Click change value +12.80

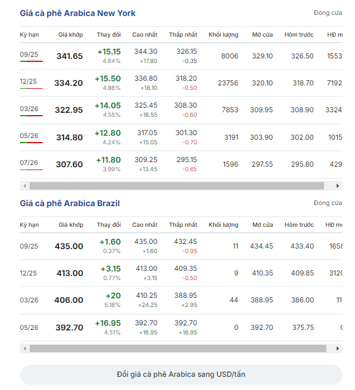pos(108,133)
